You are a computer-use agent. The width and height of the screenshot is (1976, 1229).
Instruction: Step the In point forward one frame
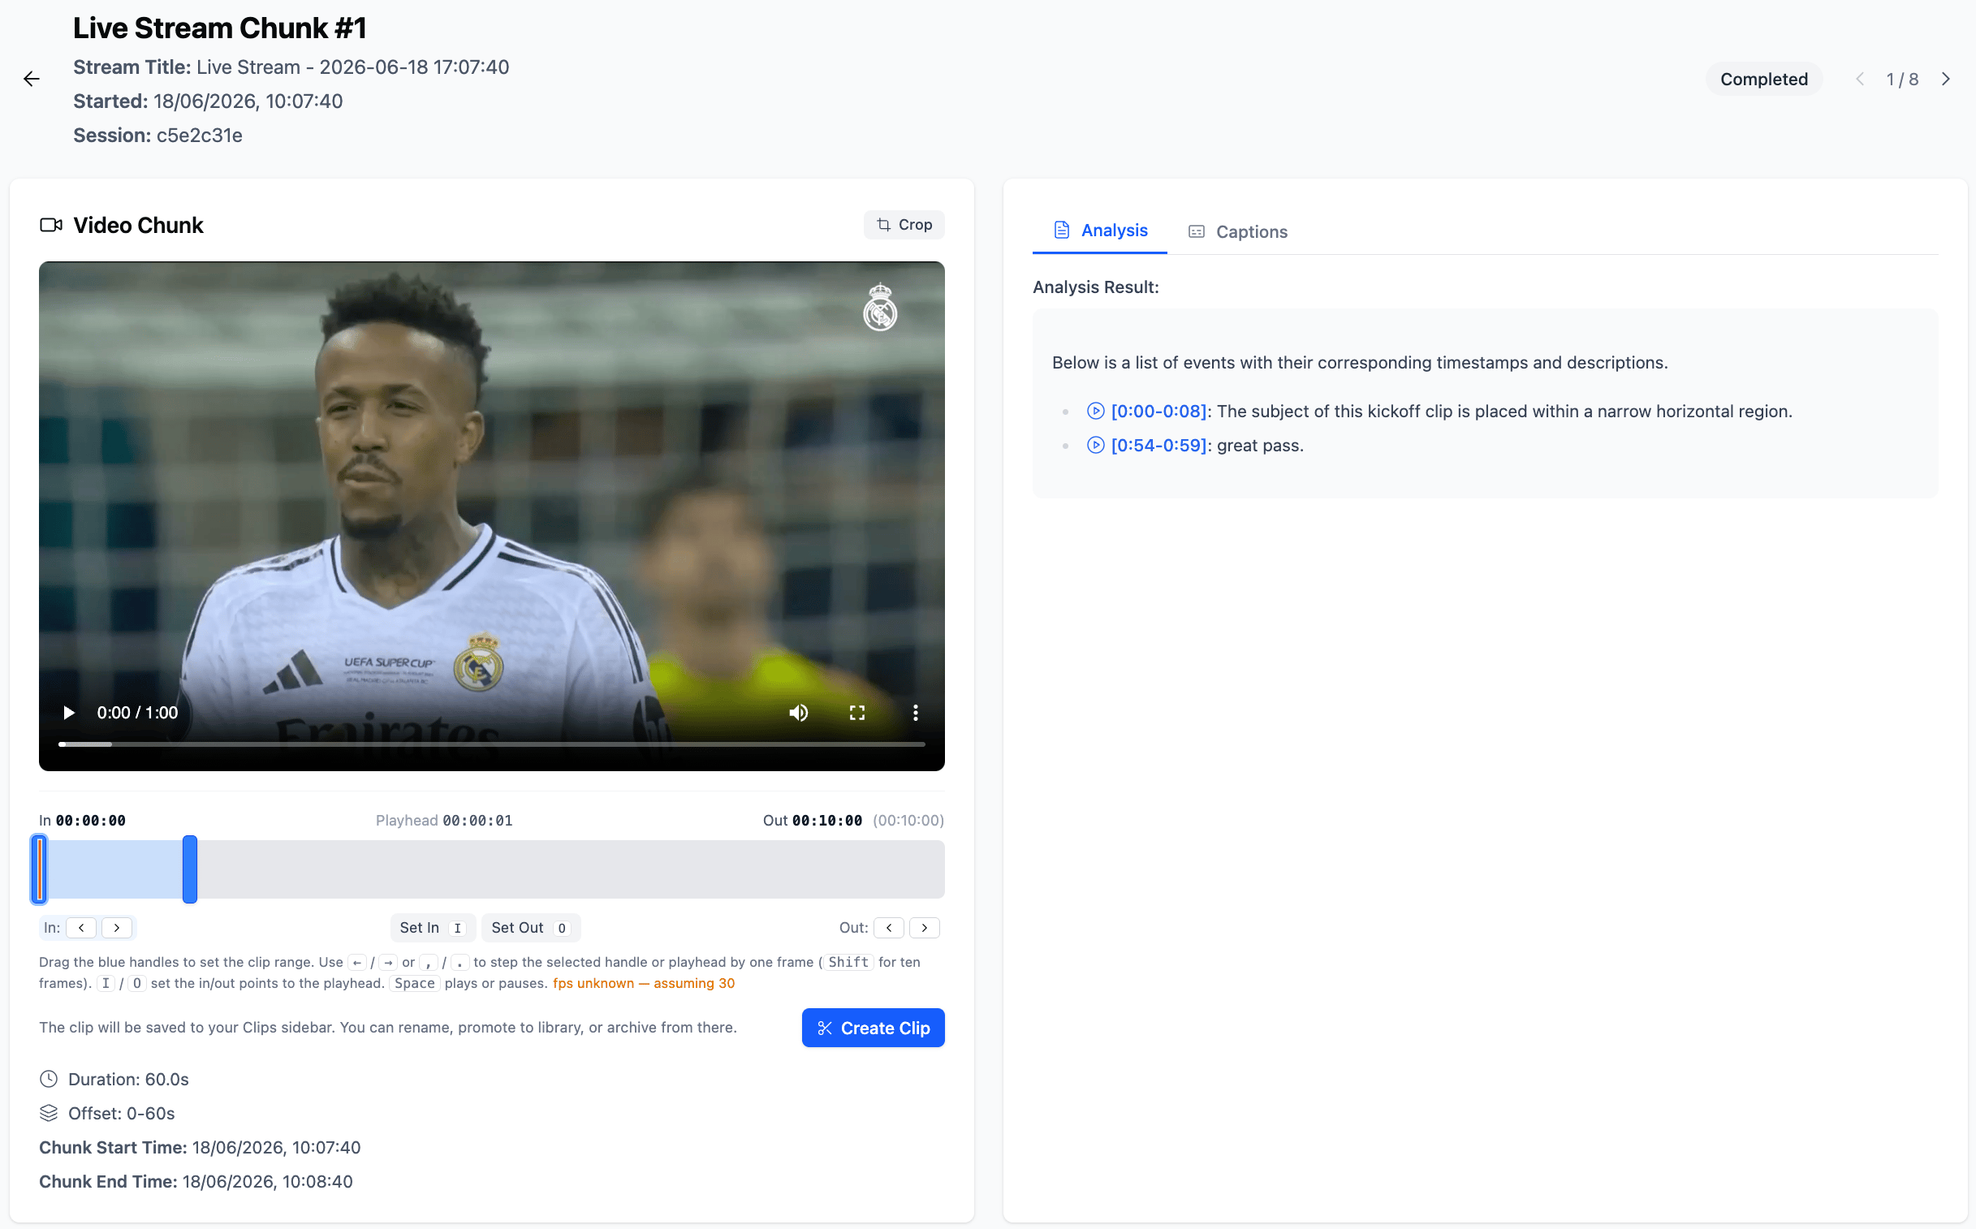pos(117,928)
